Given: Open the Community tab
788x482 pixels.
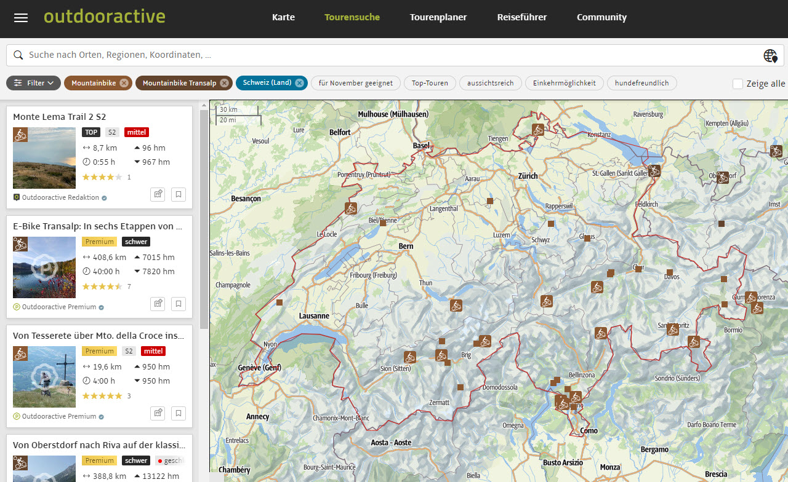Looking at the screenshot, I should pos(601,17).
